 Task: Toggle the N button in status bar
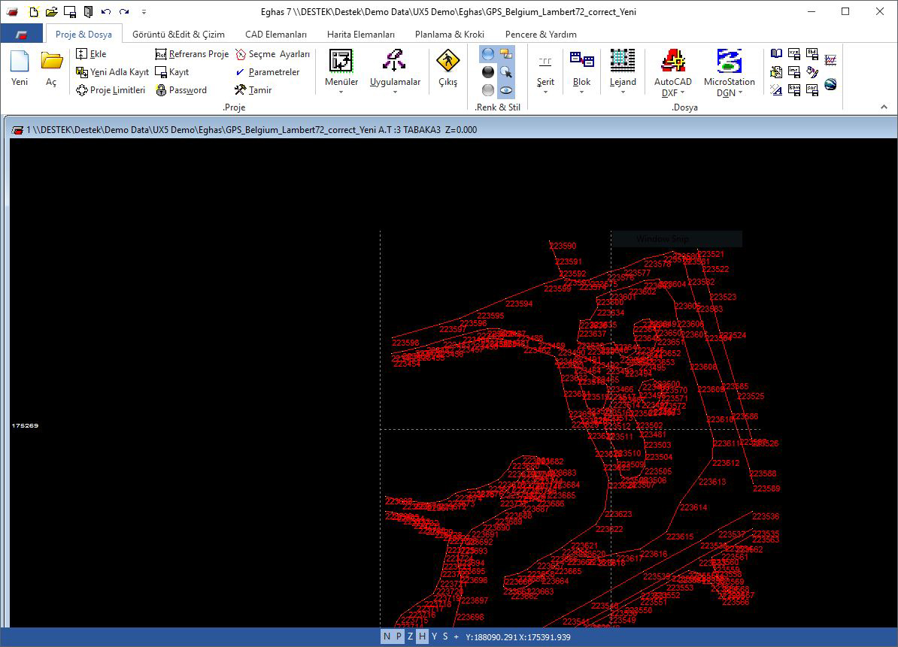pyautogui.click(x=387, y=636)
